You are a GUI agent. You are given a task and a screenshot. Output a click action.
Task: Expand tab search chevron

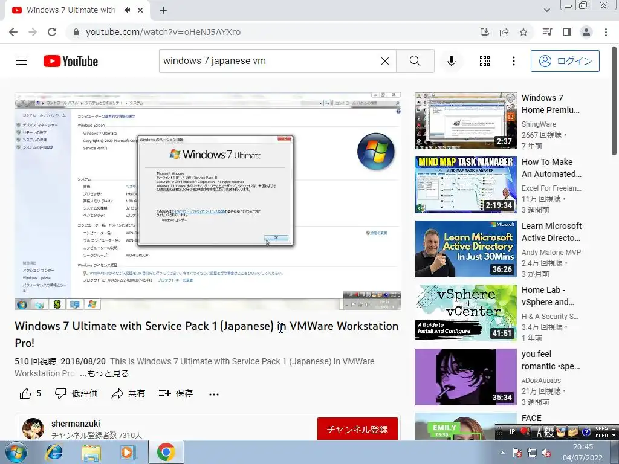(546, 10)
